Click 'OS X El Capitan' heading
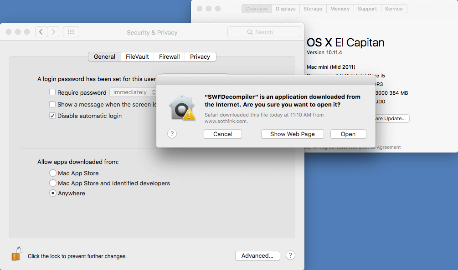 point(345,43)
